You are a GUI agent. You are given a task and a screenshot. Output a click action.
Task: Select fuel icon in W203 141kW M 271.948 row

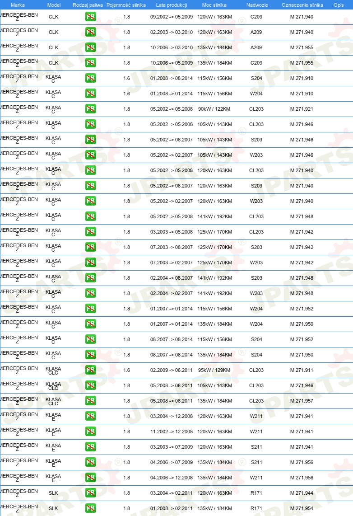click(x=90, y=293)
